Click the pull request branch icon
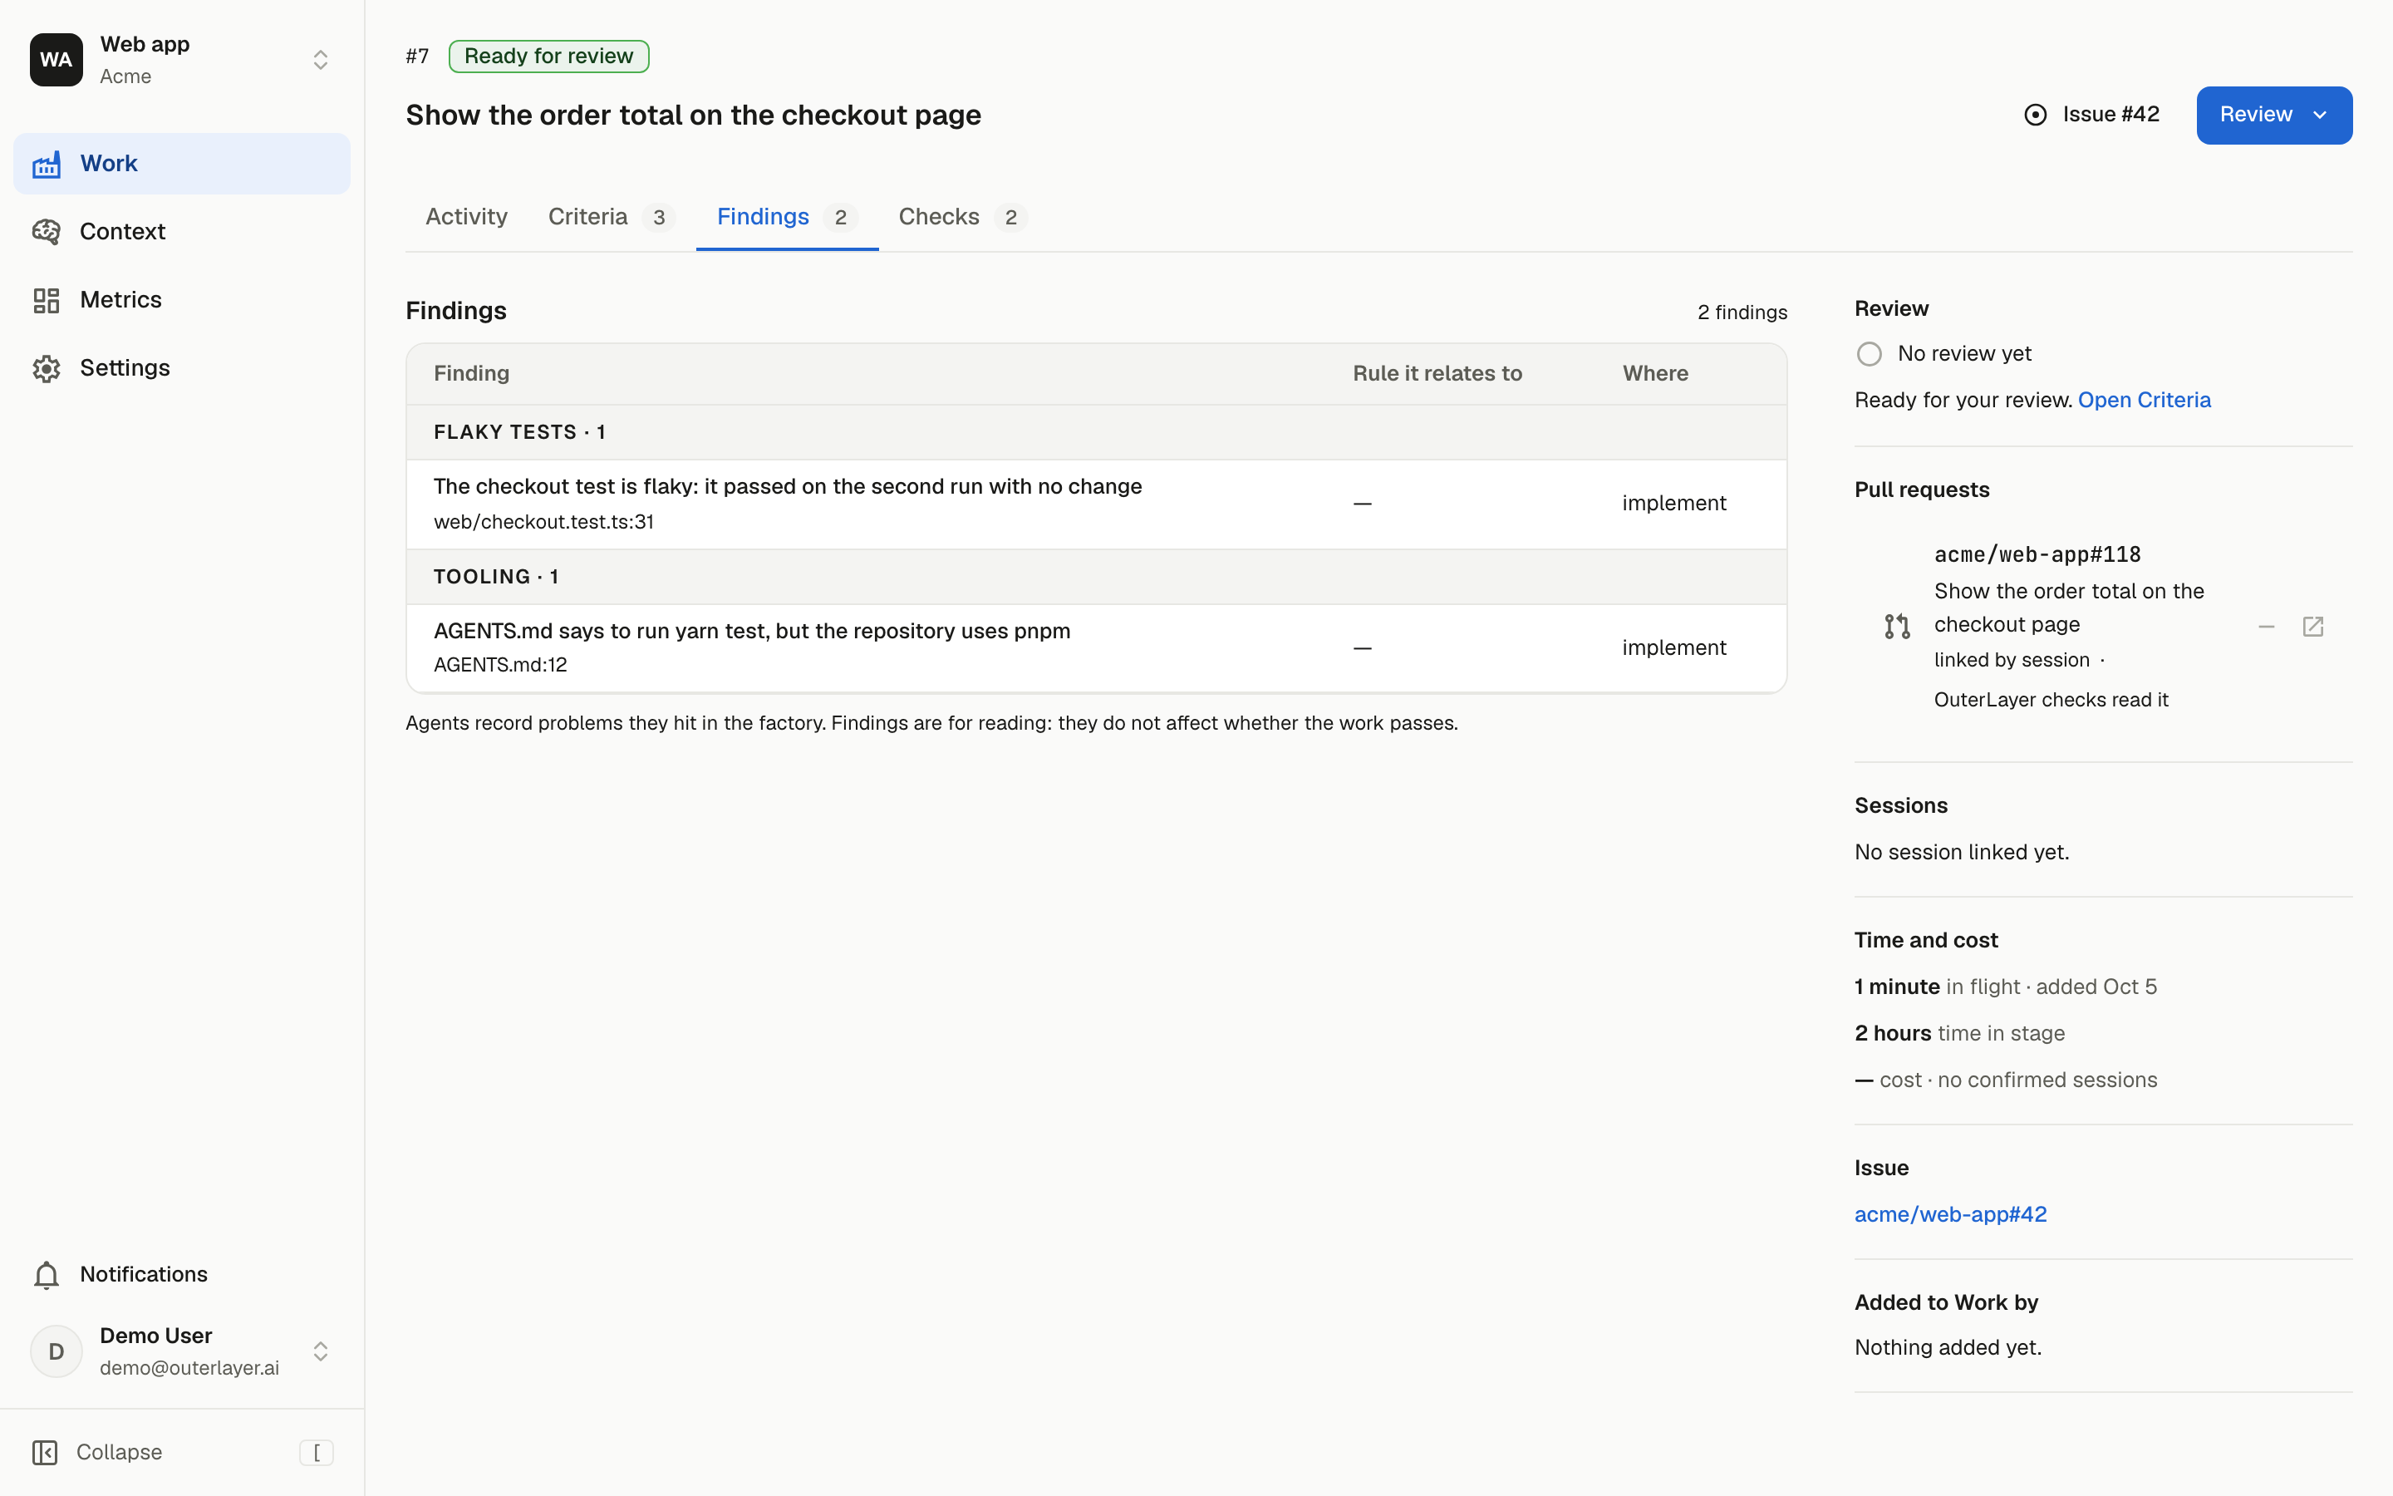 point(1897,627)
